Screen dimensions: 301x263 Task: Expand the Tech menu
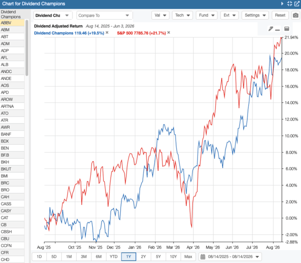[x=182, y=15]
